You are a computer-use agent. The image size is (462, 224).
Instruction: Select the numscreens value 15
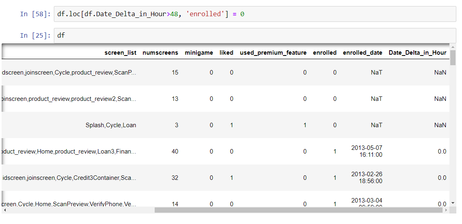point(175,72)
